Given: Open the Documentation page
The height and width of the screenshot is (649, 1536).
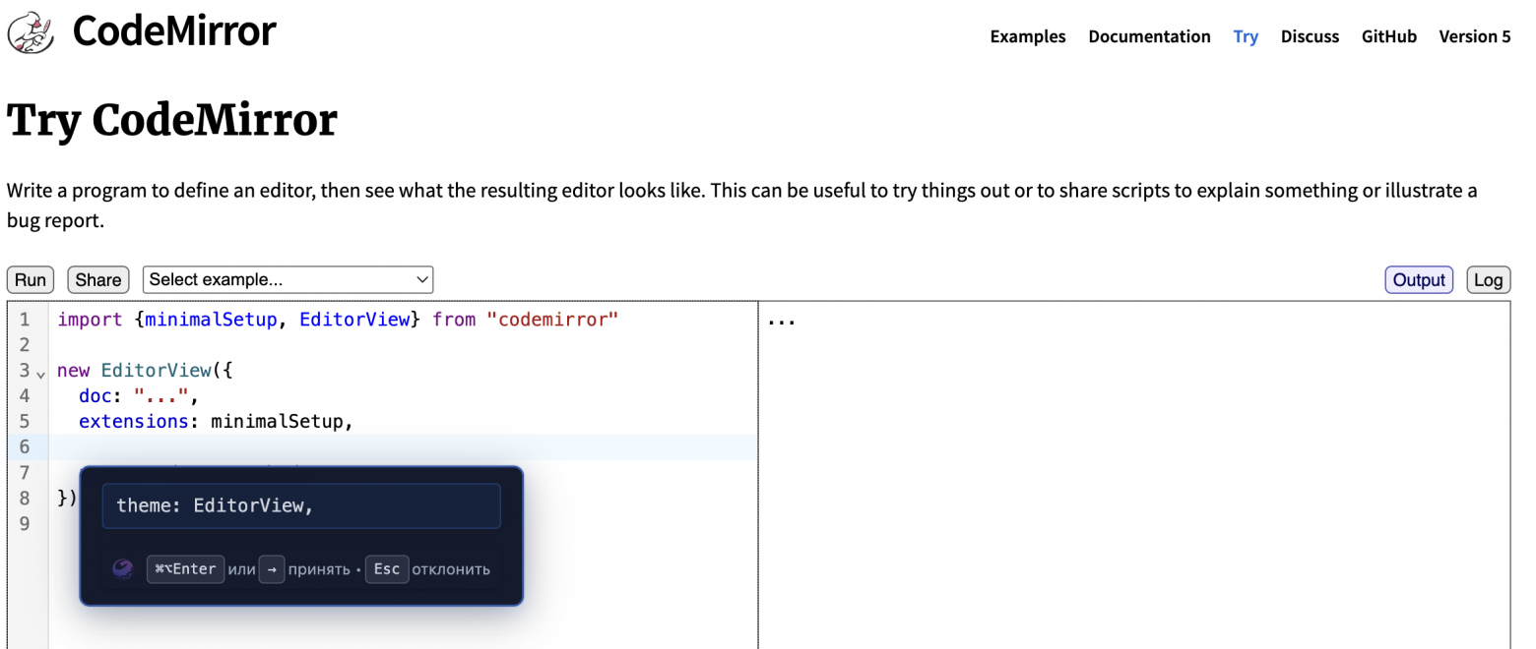Looking at the screenshot, I should 1149,36.
